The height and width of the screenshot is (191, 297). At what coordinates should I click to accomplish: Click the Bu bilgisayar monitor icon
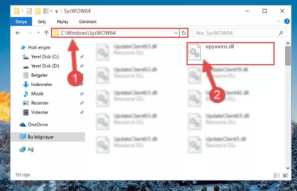(x=23, y=137)
